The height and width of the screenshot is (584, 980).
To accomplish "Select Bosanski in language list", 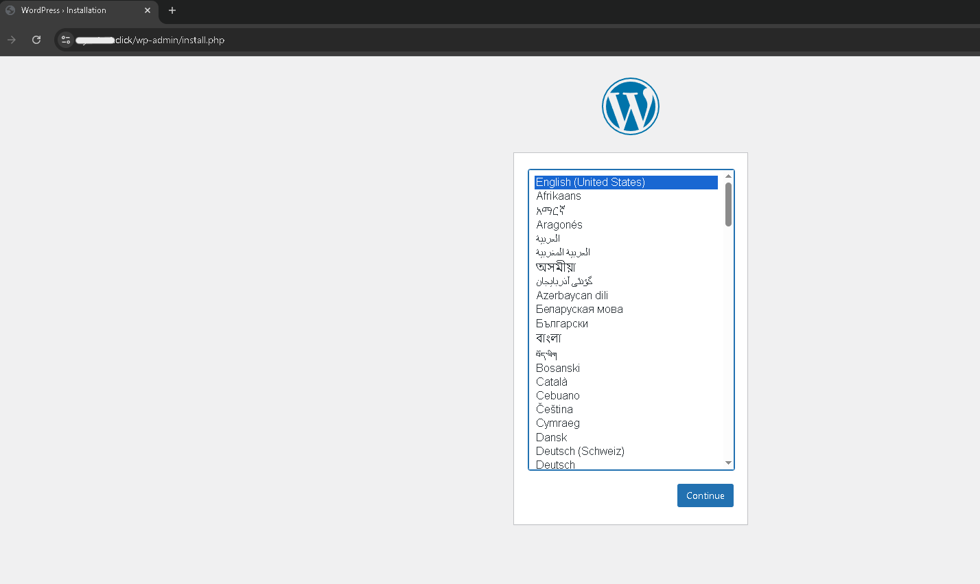I will (626, 368).
